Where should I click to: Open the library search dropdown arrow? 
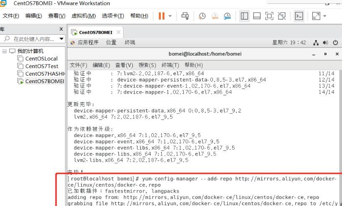tap(62, 39)
